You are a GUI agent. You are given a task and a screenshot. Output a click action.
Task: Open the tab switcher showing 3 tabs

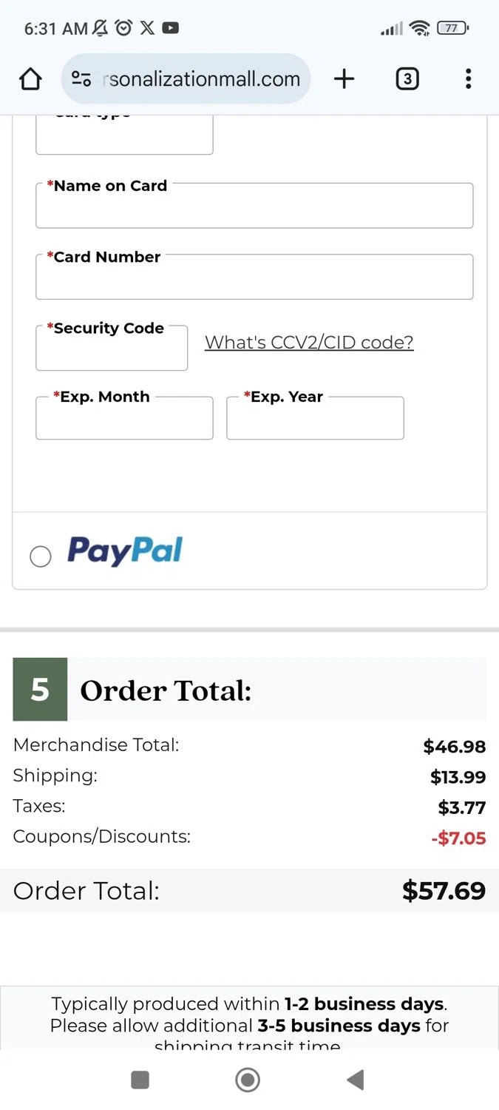(407, 79)
